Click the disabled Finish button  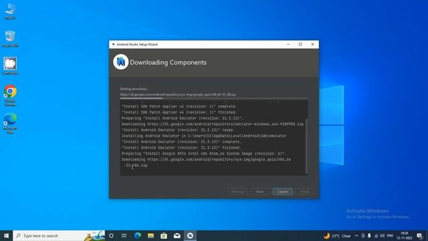click(x=305, y=191)
